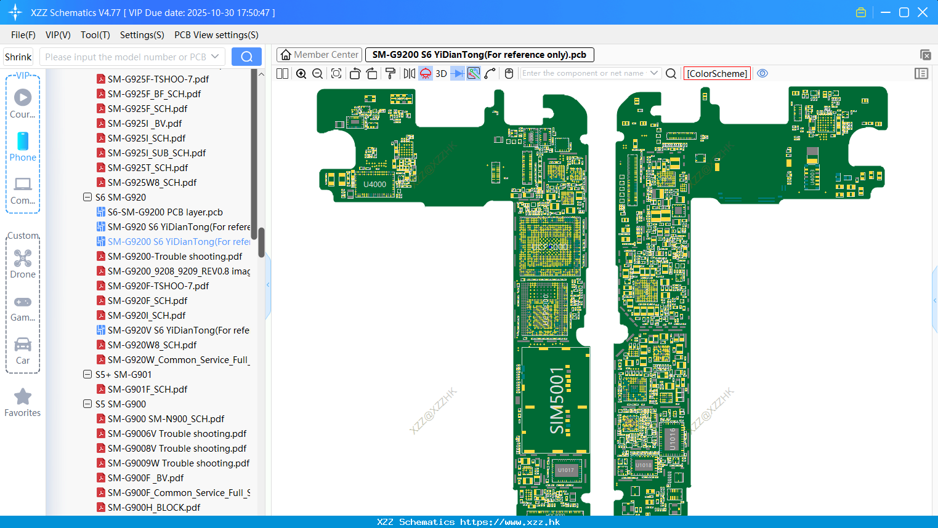
Task: Fit the PCB to the window
Action: (x=336, y=73)
